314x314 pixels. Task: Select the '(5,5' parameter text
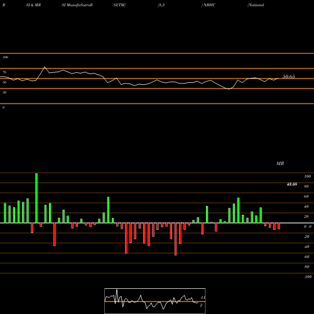[161, 5]
